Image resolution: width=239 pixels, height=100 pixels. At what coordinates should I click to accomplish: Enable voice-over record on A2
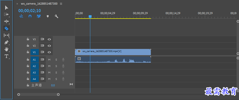(x=63, y=66)
